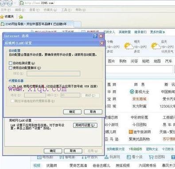Click the play icon beside 影视大全
This screenshot has height=169, width=175.
pyautogui.click(x=132, y=92)
